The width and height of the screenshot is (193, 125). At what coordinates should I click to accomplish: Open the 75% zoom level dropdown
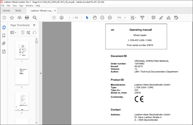[125, 18]
